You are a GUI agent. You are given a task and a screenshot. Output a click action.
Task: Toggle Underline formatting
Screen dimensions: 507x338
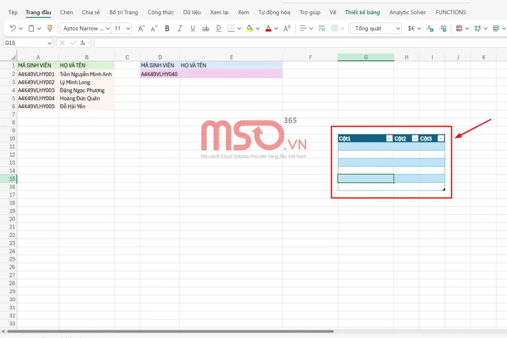(193, 29)
